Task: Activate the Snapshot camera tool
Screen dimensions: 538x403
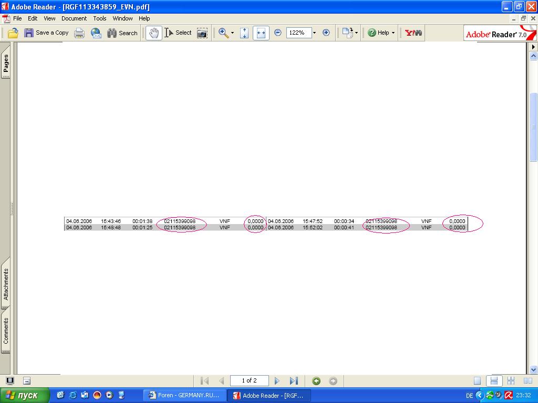Action: (x=202, y=33)
